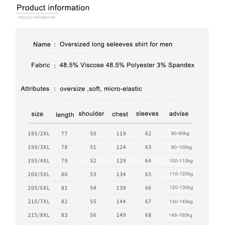Select the 205/6XL size row label

click(39, 188)
